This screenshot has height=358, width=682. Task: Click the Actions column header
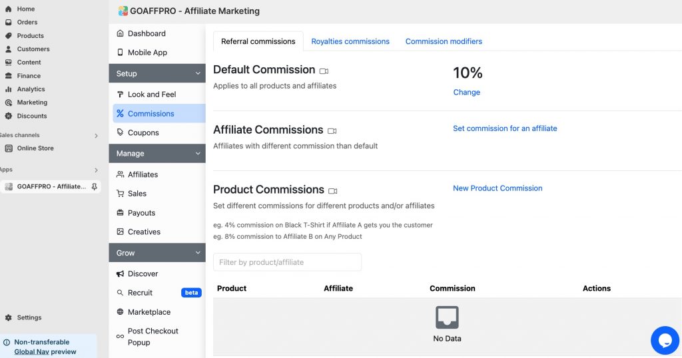(x=596, y=288)
